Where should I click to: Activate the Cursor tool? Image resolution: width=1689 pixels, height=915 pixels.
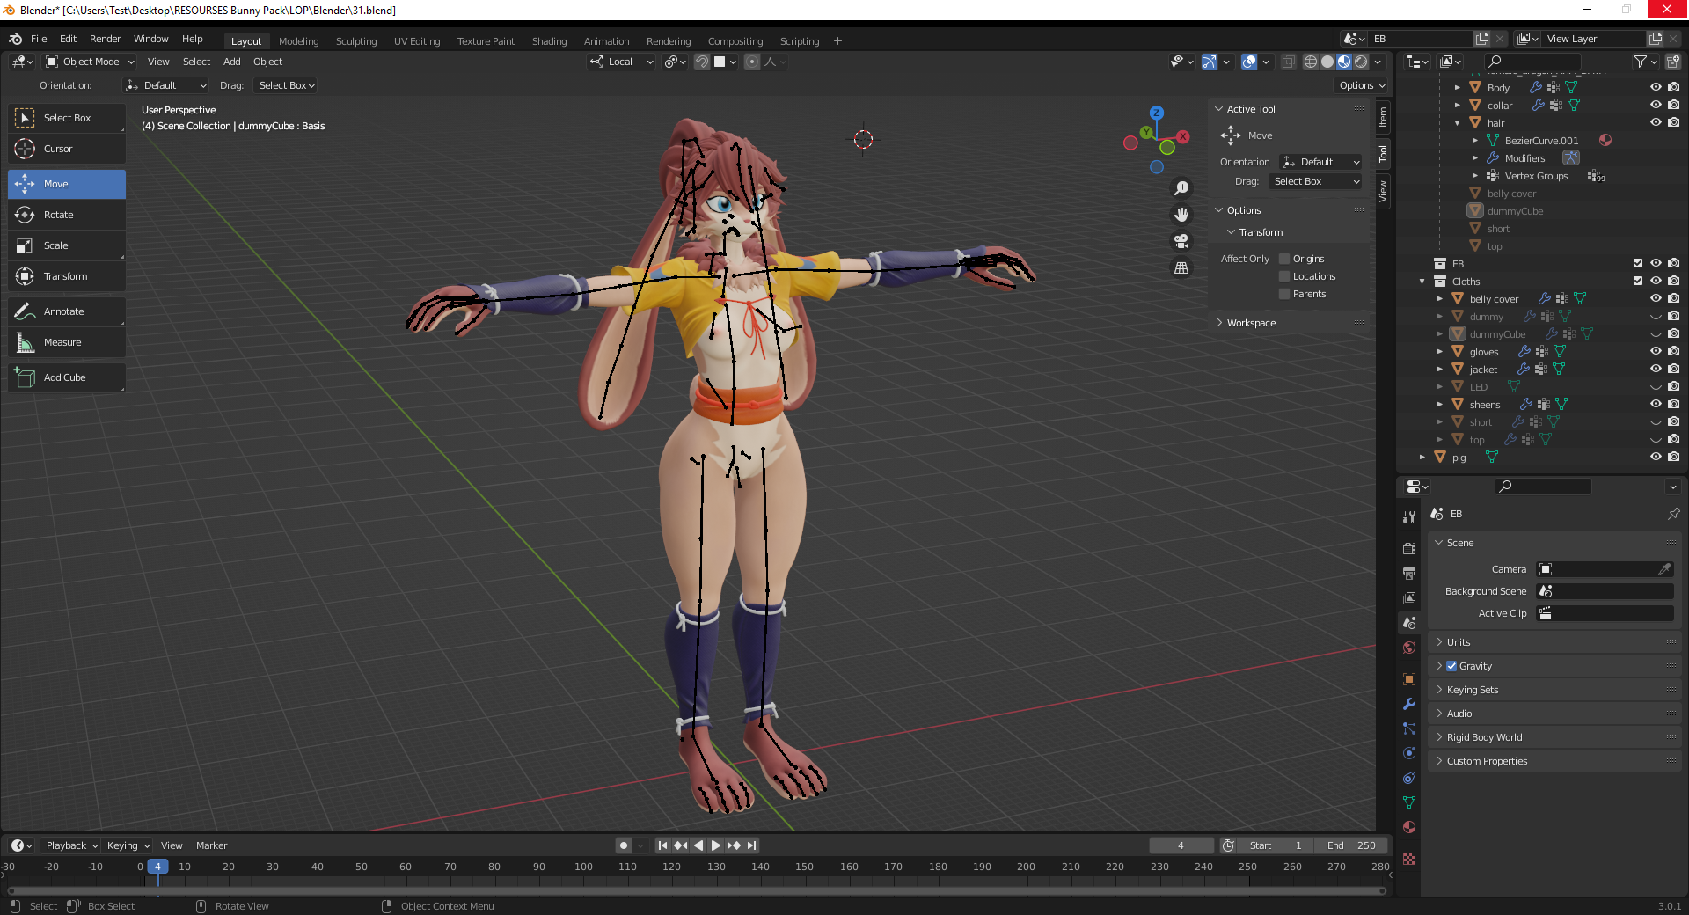[67, 149]
